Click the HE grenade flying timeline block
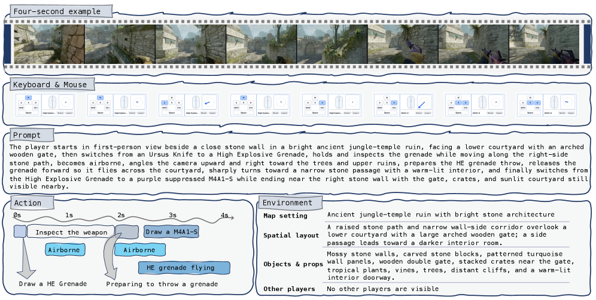Image resolution: width=596 pixels, height=300 pixels. pyautogui.click(x=184, y=268)
